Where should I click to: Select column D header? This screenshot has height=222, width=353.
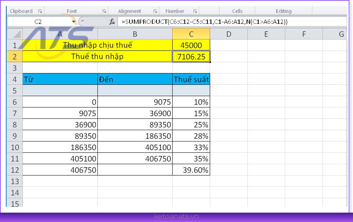(x=229, y=34)
